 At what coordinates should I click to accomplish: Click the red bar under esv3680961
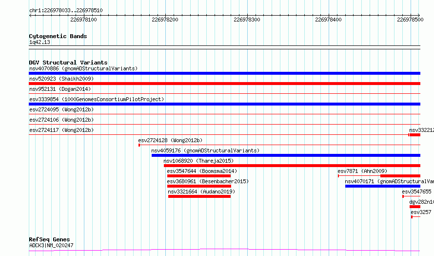tap(199, 186)
